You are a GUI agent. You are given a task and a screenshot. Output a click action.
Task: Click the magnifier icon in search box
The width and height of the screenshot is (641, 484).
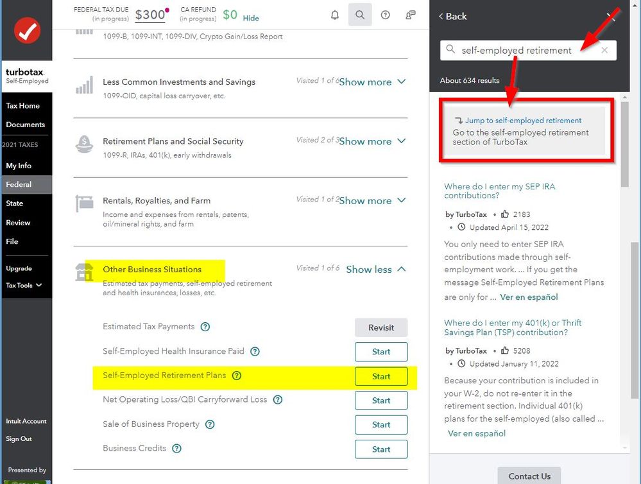click(450, 49)
